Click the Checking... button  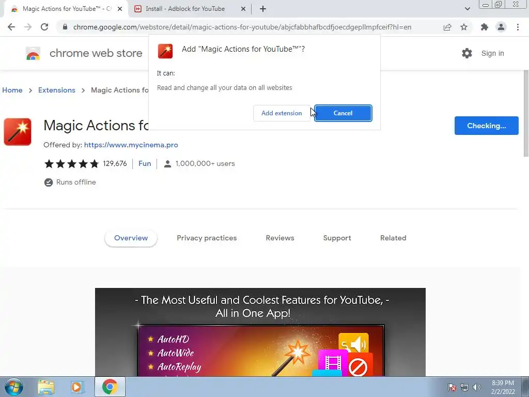(x=487, y=126)
